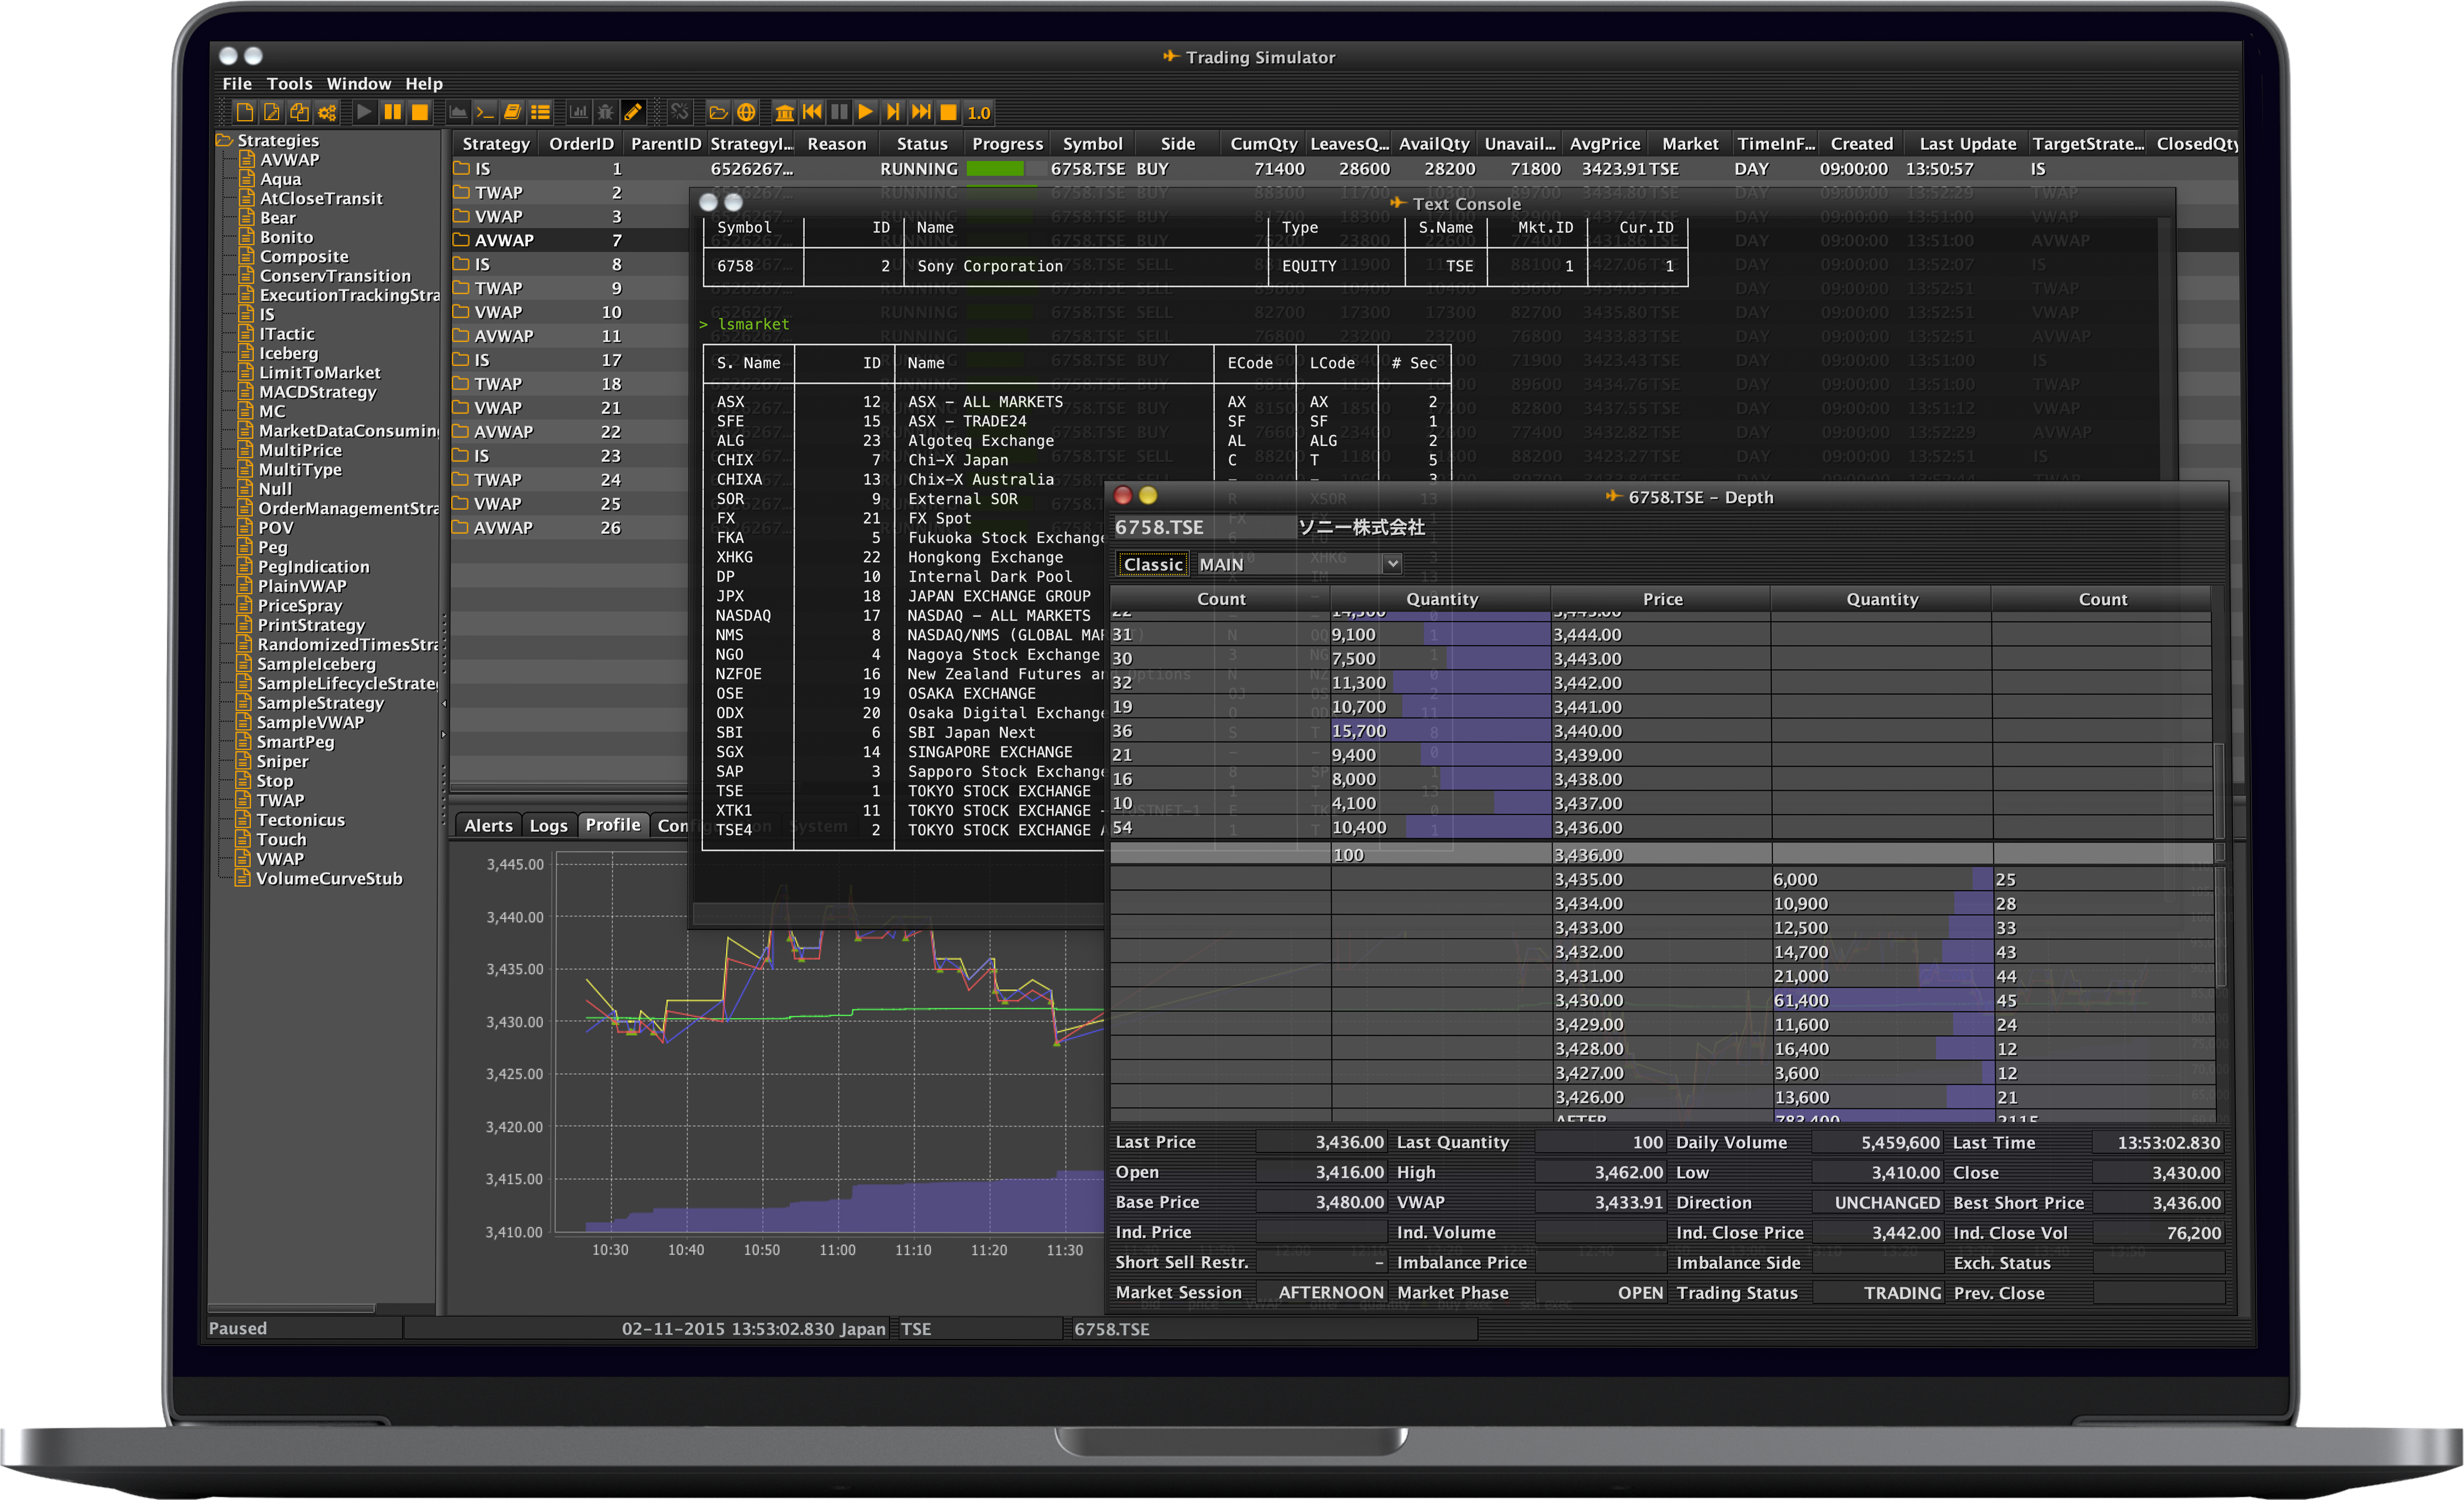The width and height of the screenshot is (2464, 1500).
Task: Click the Symbol column header
Action: [1092, 143]
